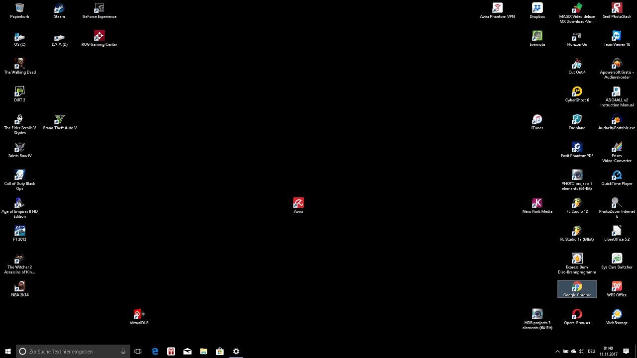
Task: Launch Steam from desktop
Action: click(x=59, y=11)
